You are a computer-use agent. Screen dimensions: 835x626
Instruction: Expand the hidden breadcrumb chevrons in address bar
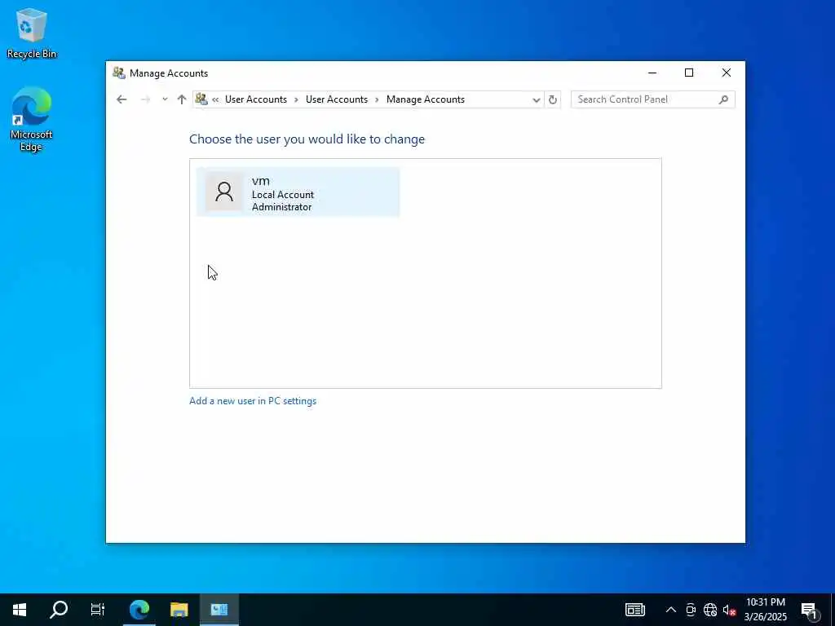click(215, 99)
